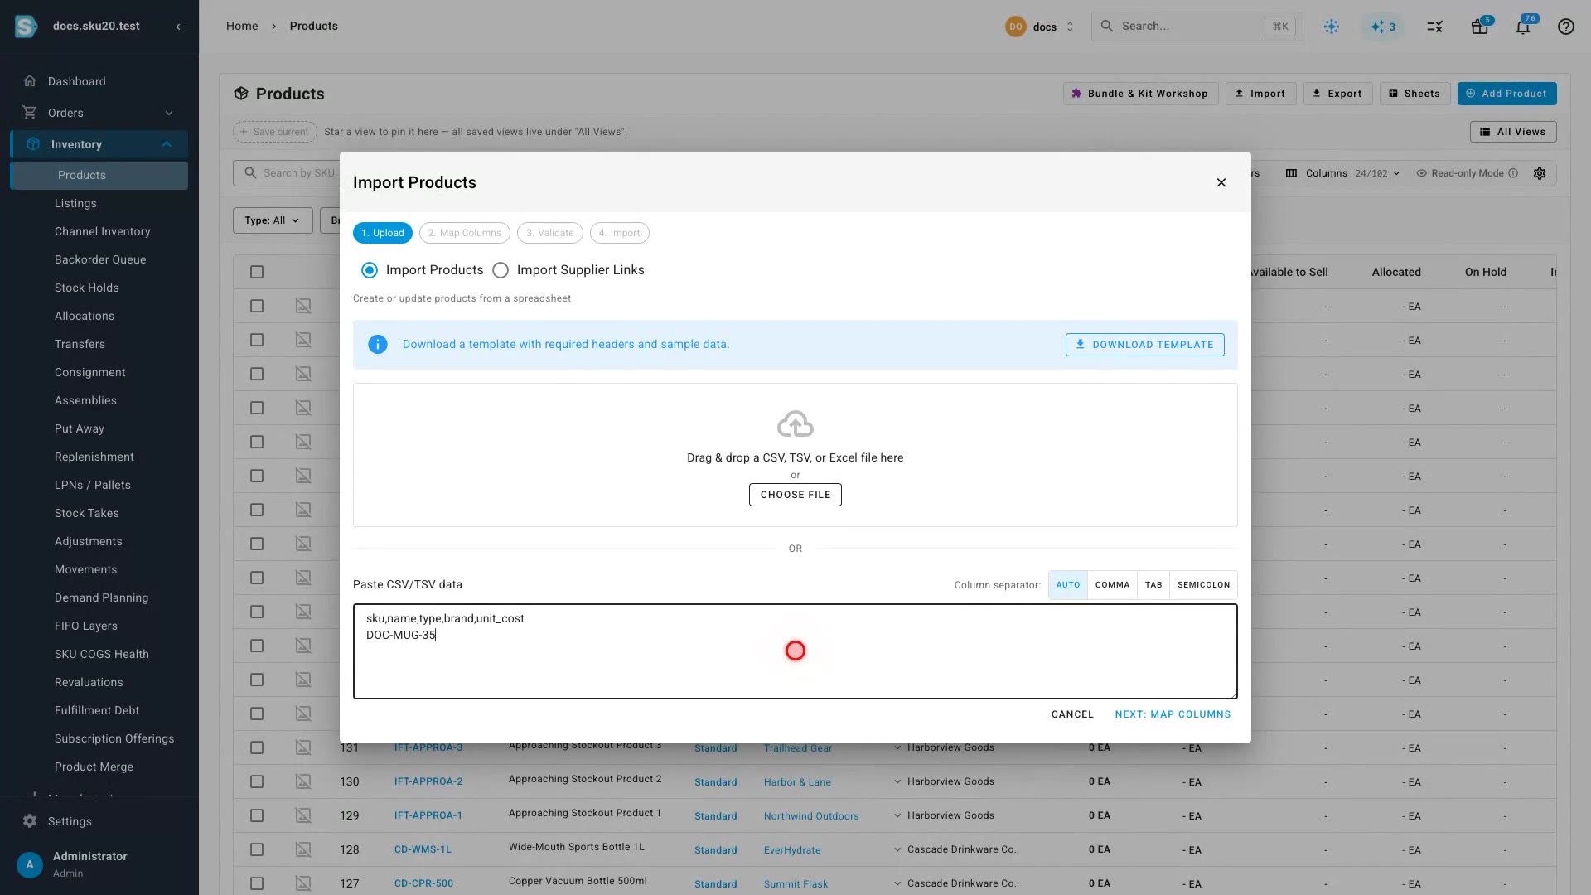Click the checklist tasks icon in header

click(1435, 27)
